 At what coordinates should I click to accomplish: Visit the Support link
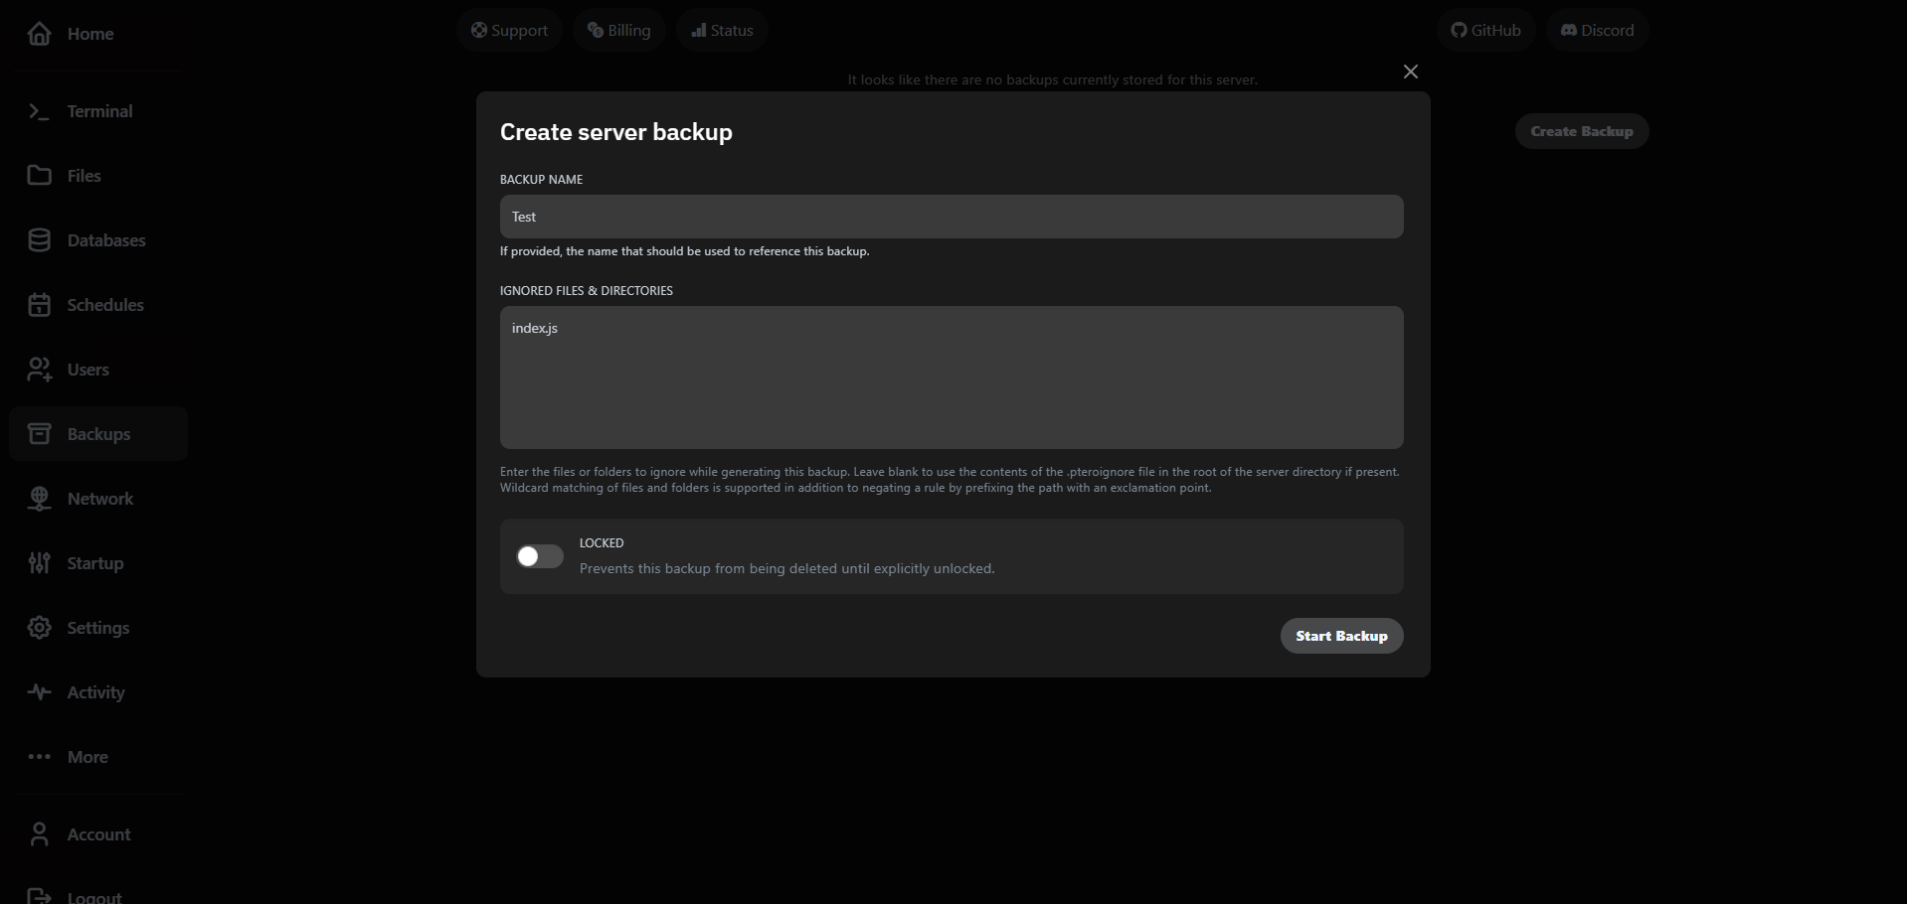(x=509, y=30)
